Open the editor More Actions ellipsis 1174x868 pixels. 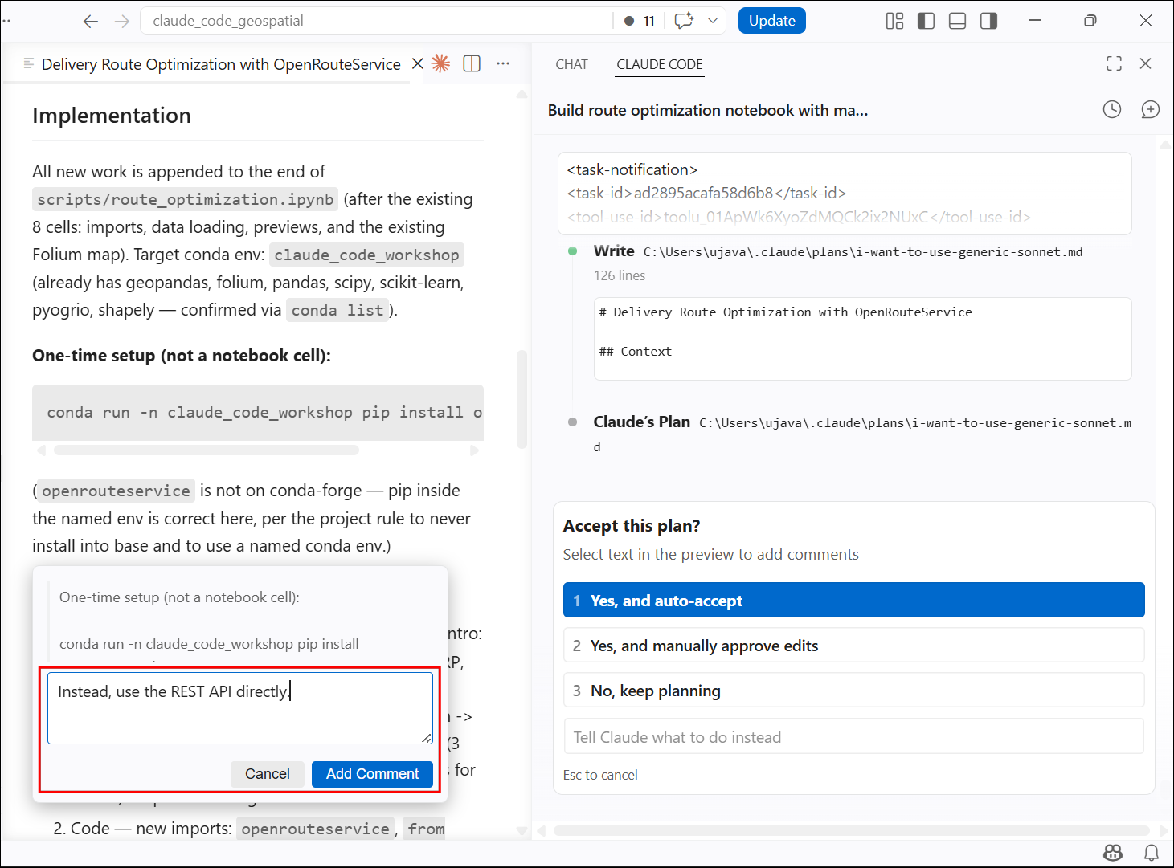(503, 63)
